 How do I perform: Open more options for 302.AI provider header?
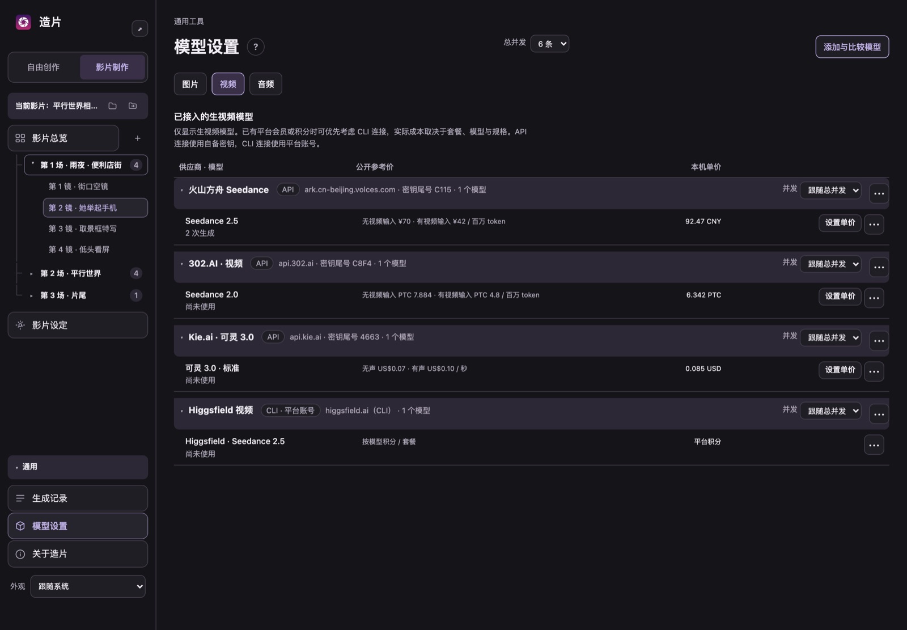(879, 267)
